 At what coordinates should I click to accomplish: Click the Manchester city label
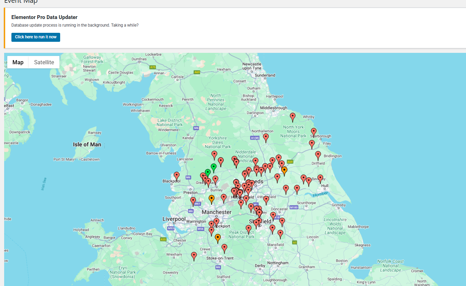[x=216, y=212]
